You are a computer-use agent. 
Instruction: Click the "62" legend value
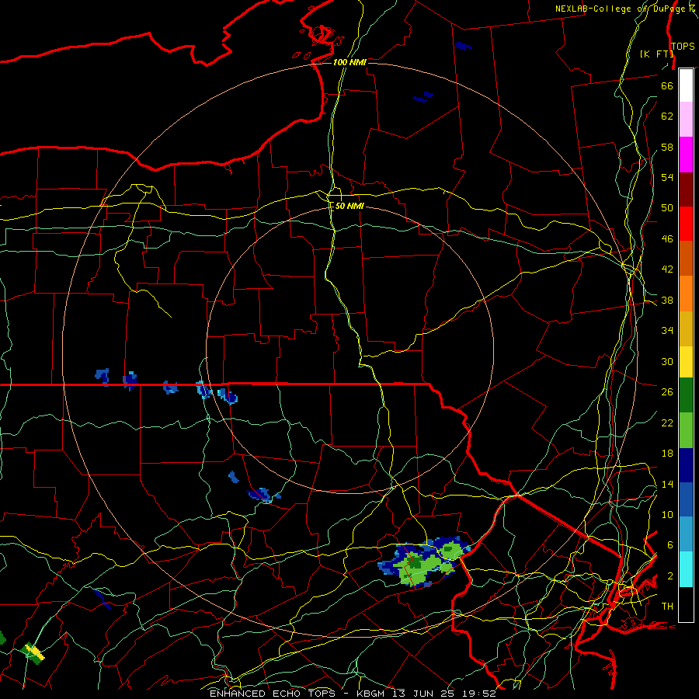[x=667, y=116]
